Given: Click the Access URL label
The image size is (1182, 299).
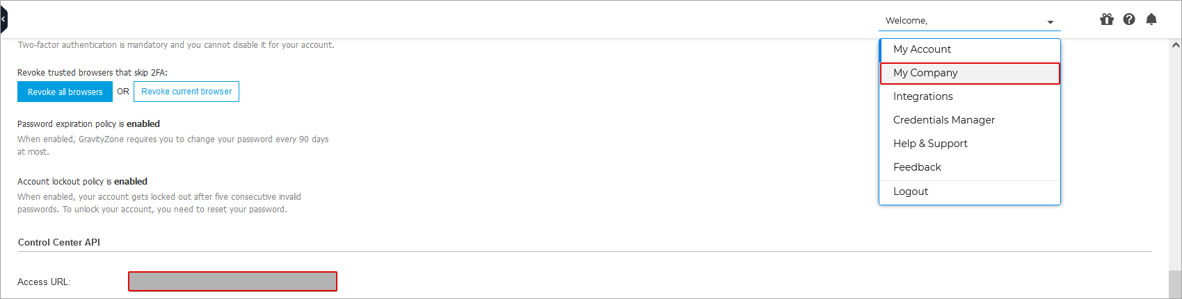Looking at the screenshot, I should point(44,282).
